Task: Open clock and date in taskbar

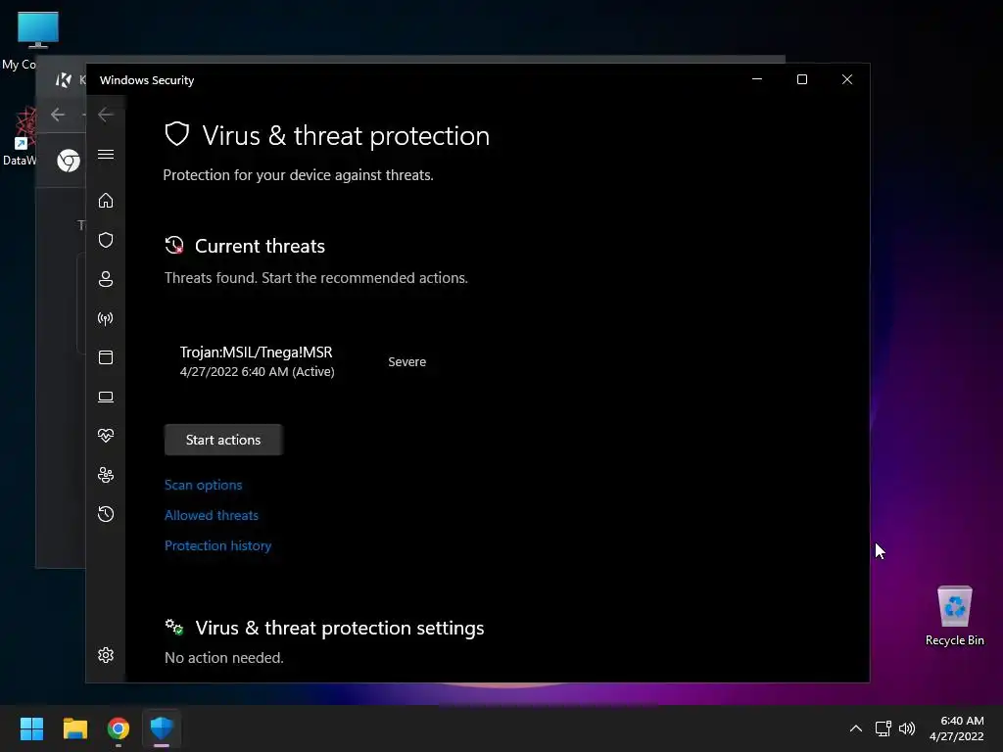Action: pyautogui.click(x=956, y=728)
